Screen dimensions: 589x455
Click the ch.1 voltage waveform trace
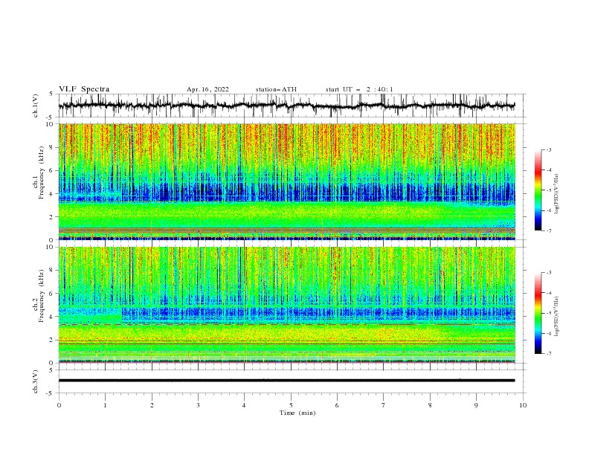286,106
